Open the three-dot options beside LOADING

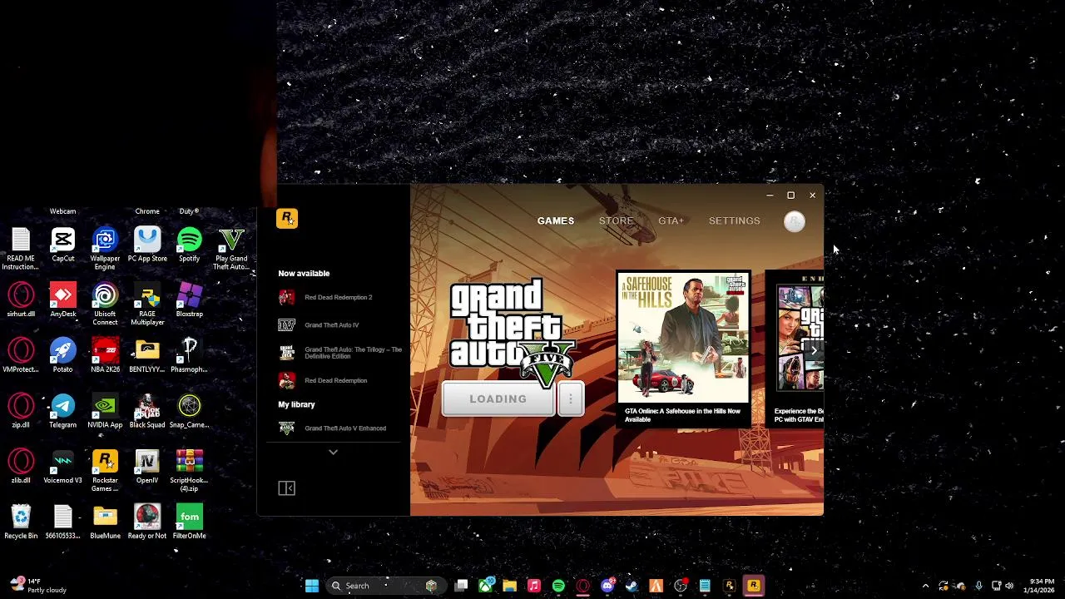click(x=571, y=399)
